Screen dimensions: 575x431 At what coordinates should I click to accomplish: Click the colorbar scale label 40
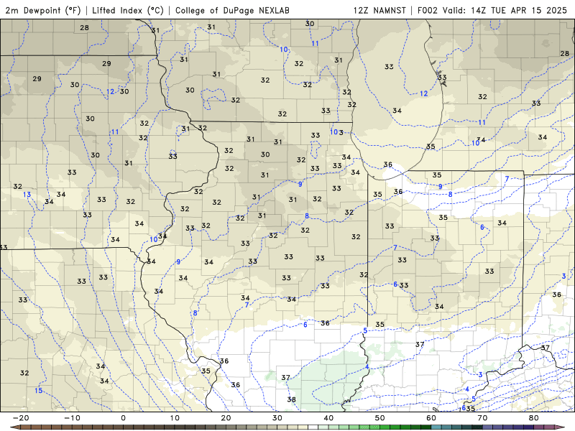point(328,418)
